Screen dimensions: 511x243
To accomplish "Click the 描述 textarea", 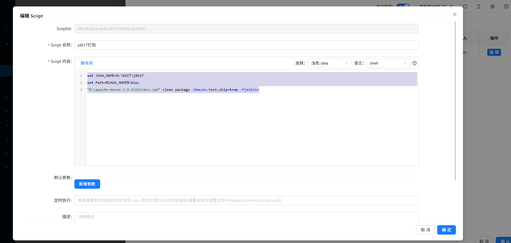I will (x=246, y=217).
